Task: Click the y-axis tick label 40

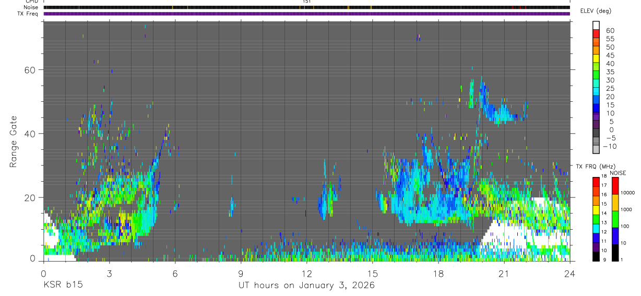Action: point(31,134)
